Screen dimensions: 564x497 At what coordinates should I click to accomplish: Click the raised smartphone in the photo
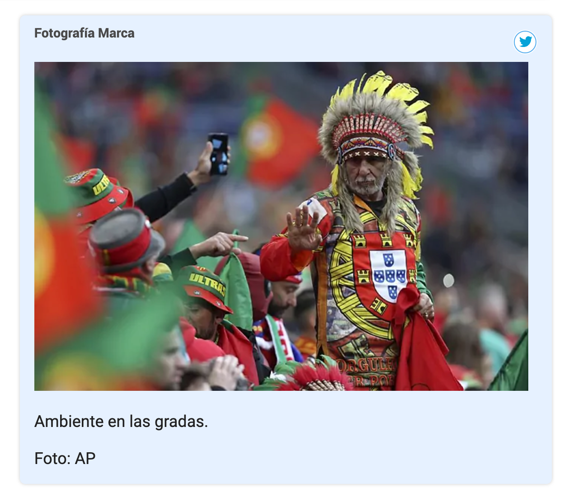point(219,154)
